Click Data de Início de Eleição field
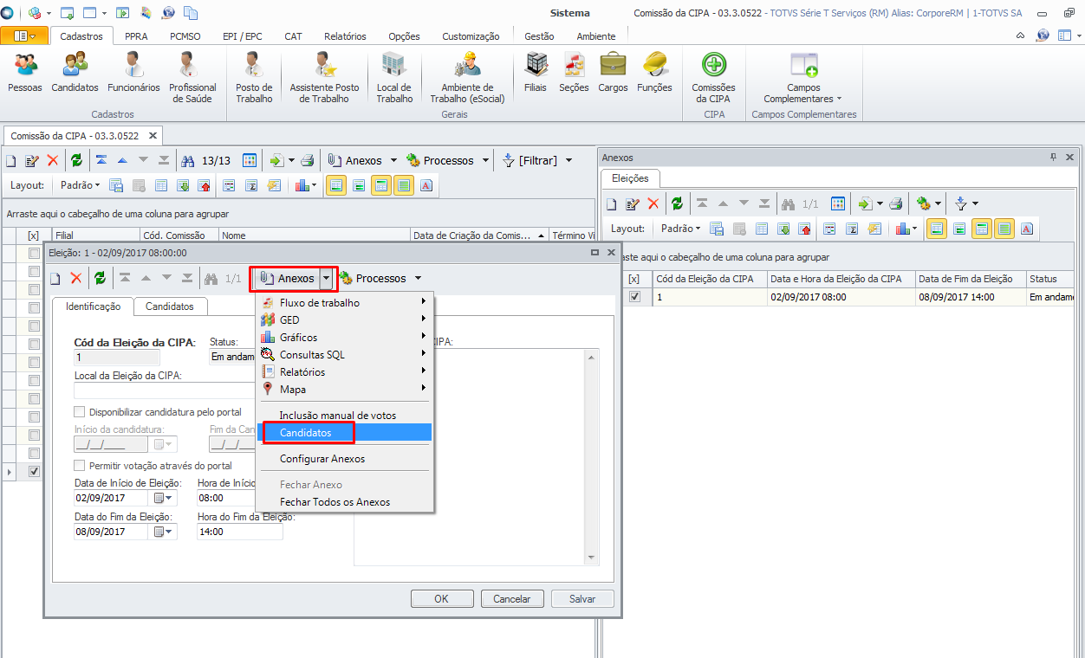Screen dimensions: 1085x658 [113, 498]
